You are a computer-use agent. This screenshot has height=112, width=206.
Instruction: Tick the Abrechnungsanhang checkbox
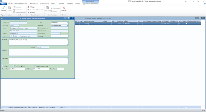(35, 66)
